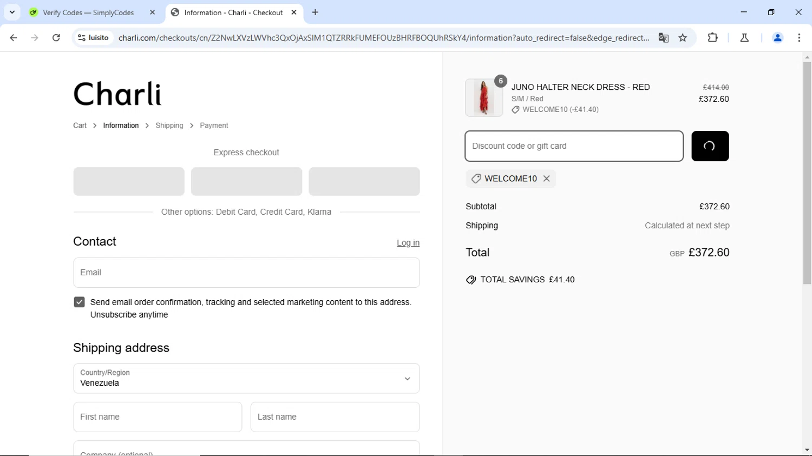This screenshot has height=456, width=812.
Task: Click 'Calculated at next step' shipping text
Action: (x=687, y=226)
